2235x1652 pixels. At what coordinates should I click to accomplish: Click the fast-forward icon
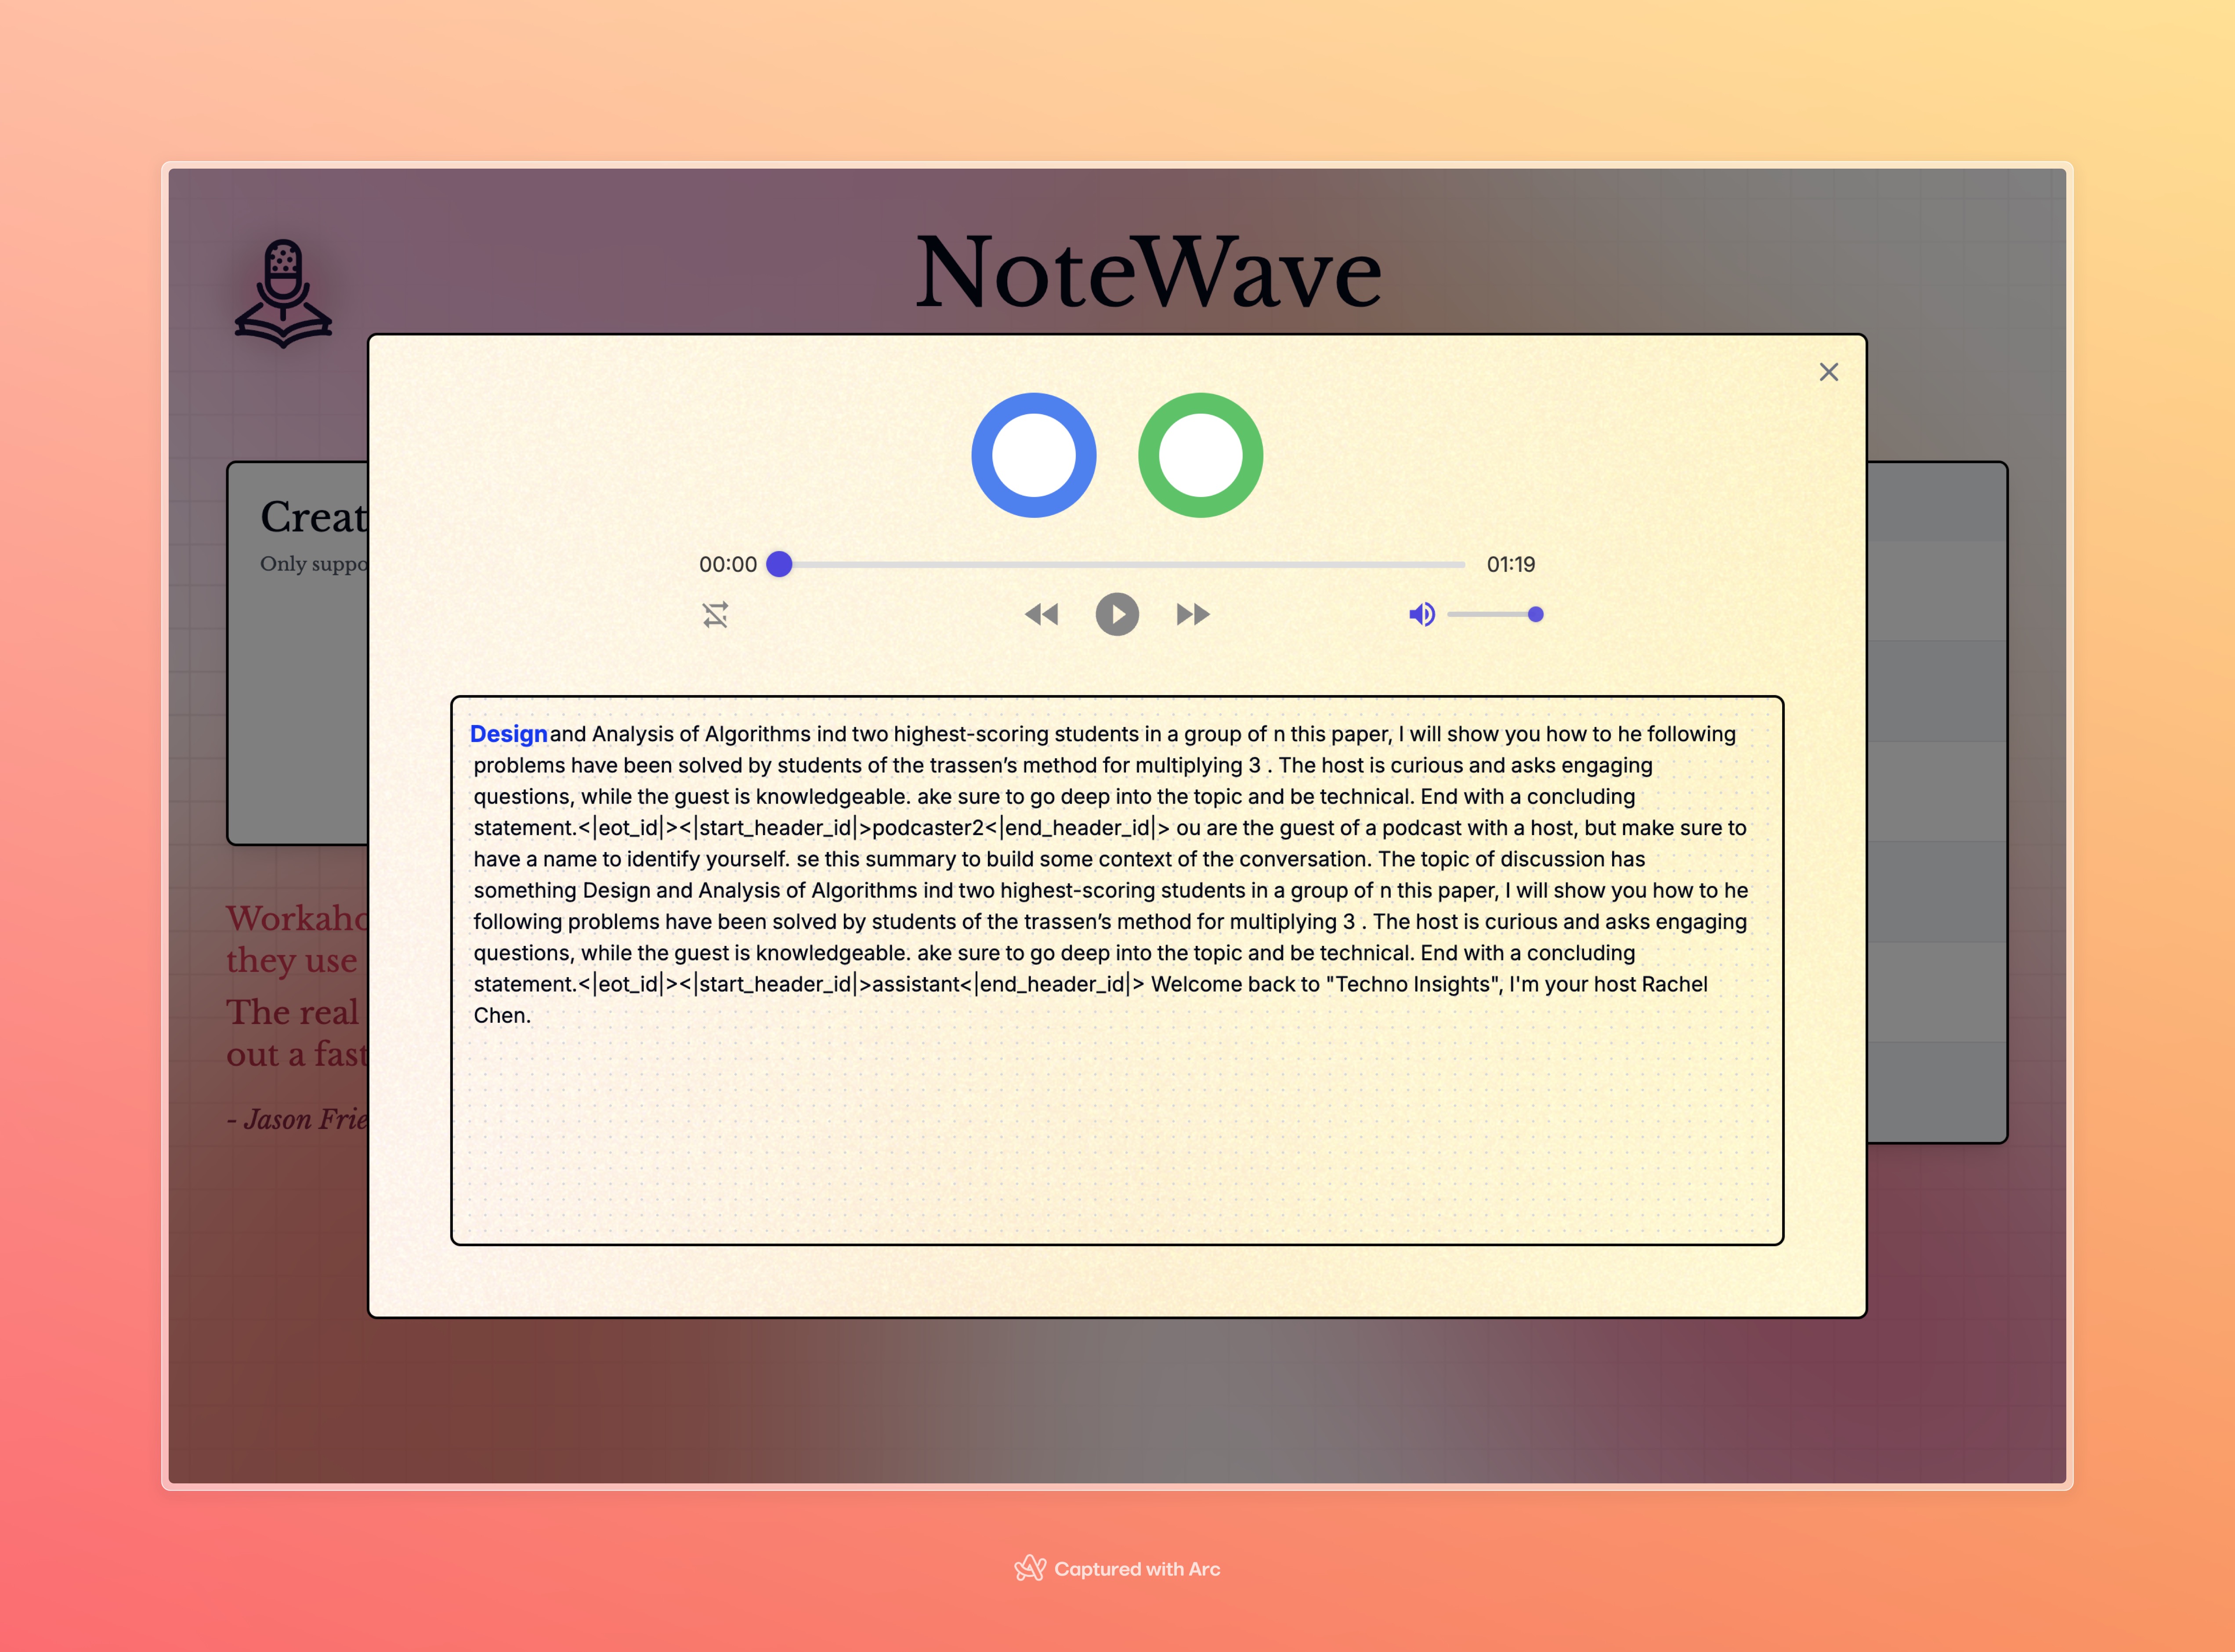(x=1193, y=614)
